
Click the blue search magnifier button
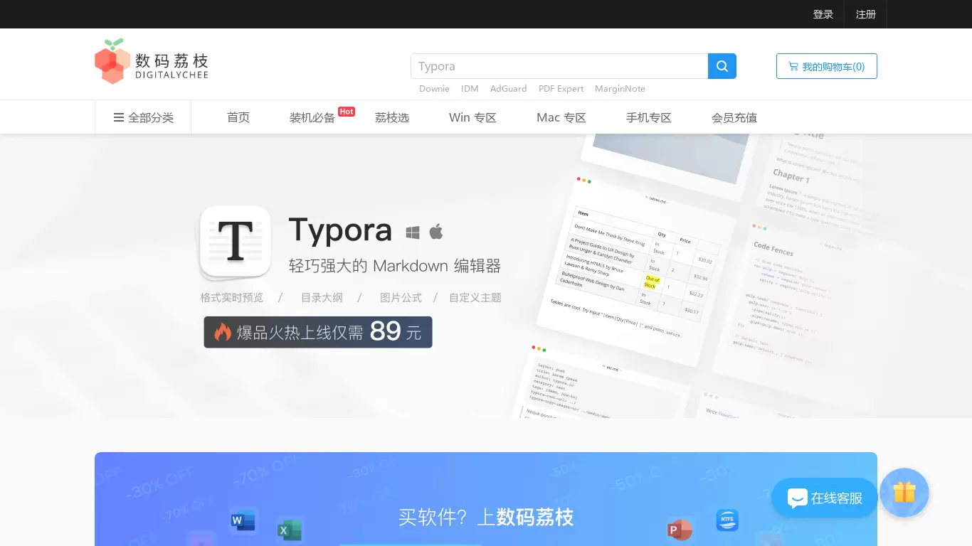[x=722, y=66]
